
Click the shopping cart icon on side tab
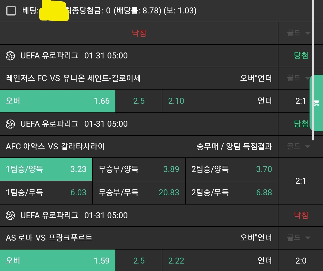pos(316,103)
